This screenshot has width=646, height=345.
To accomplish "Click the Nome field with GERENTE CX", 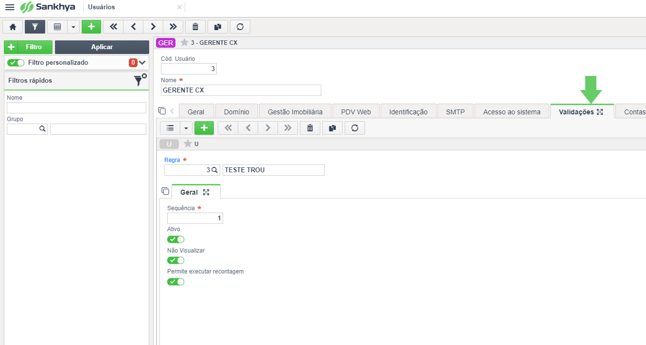I will (x=241, y=90).
